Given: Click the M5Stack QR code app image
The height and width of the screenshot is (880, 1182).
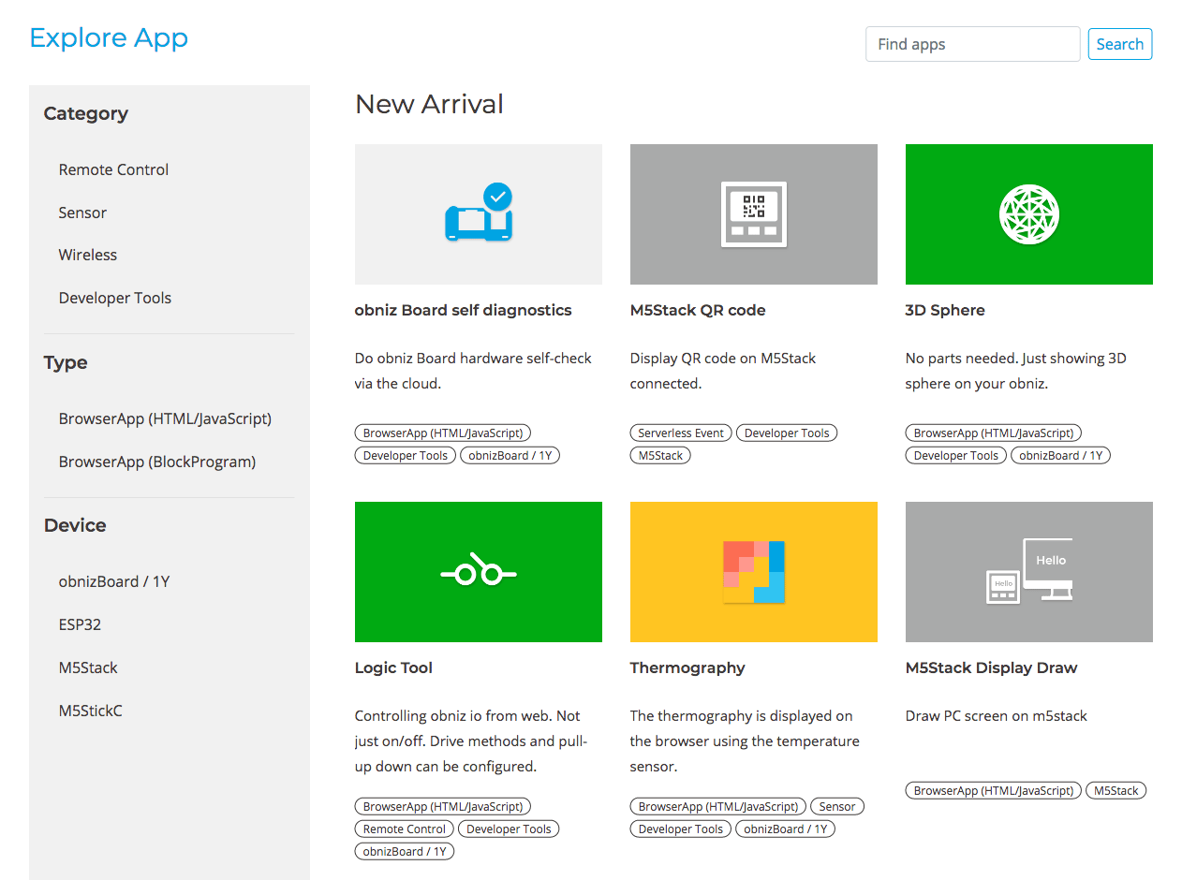Looking at the screenshot, I should click(754, 214).
